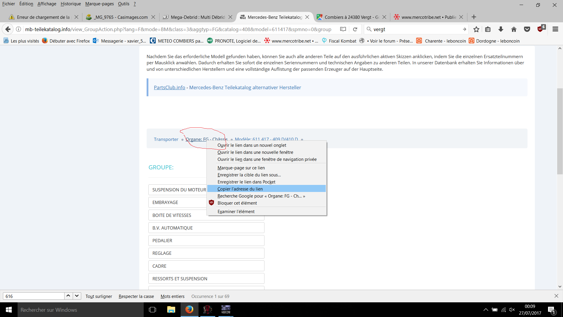
Task: Show hidden system tray icons chevron
Action: pyautogui.click(x=486, y=310)
